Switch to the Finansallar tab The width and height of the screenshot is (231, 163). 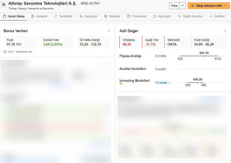click(137, 16)
